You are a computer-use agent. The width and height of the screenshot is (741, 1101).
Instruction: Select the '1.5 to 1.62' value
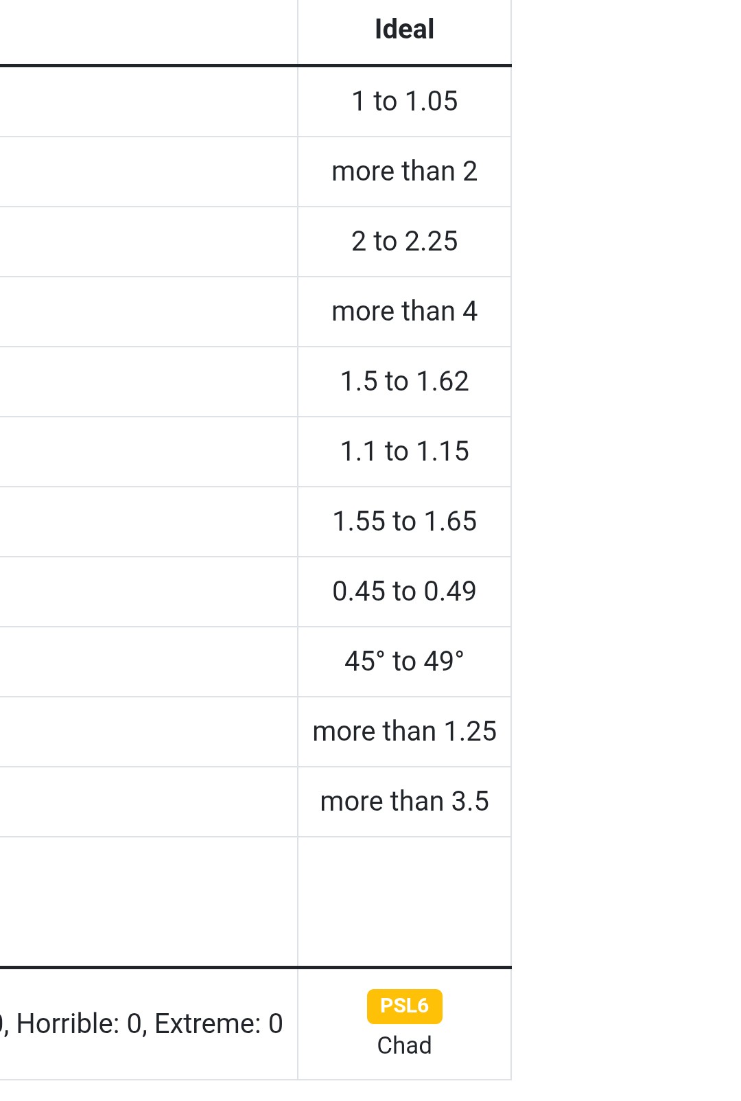pos(404,382)
